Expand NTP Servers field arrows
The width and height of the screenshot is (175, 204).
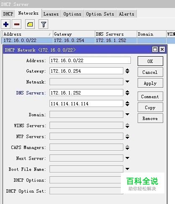[127, 136]
